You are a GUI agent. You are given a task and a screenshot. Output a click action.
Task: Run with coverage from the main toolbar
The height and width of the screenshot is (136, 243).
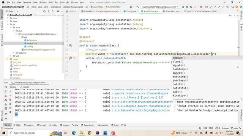[x=191, y=7]
